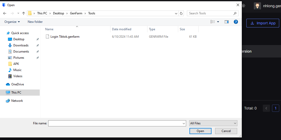Click the pin icon beside Downloads
The height and width of the screenshot is (140, 281).
(x=38, y=45)
